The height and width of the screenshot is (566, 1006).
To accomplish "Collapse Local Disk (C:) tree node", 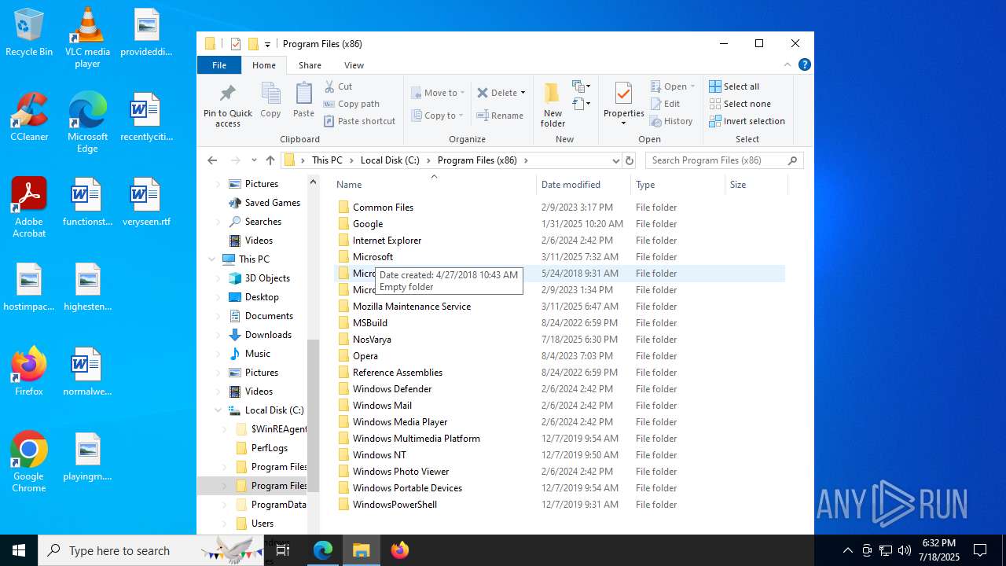I will tap(218, 410).
